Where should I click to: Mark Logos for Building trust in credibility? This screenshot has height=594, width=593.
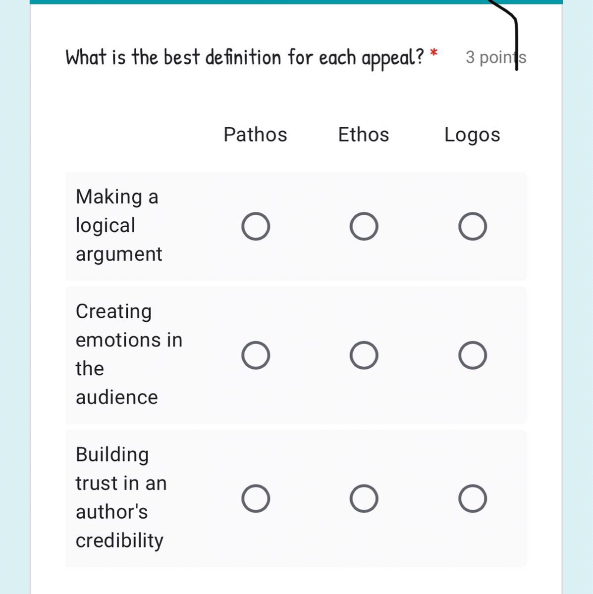(x=472, y=498)
